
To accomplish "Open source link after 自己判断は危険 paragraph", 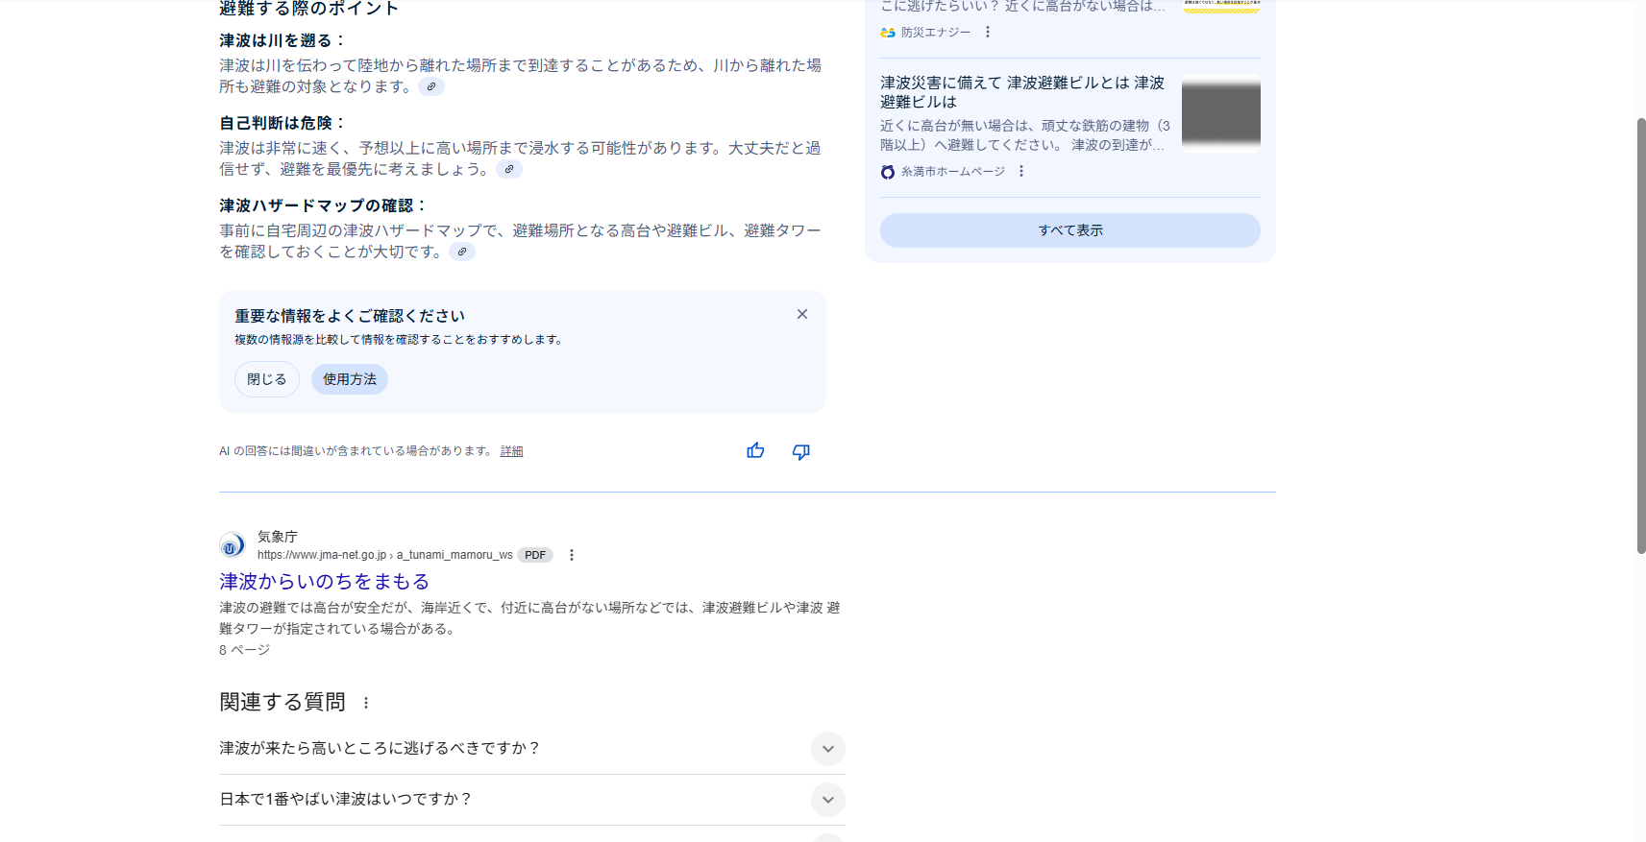I will tap(509, 170).
